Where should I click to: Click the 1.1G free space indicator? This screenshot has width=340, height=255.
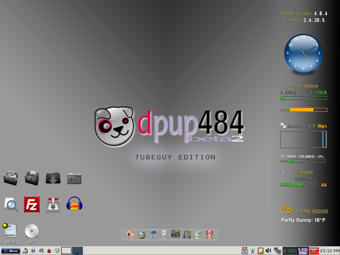(x=303, y=251)
